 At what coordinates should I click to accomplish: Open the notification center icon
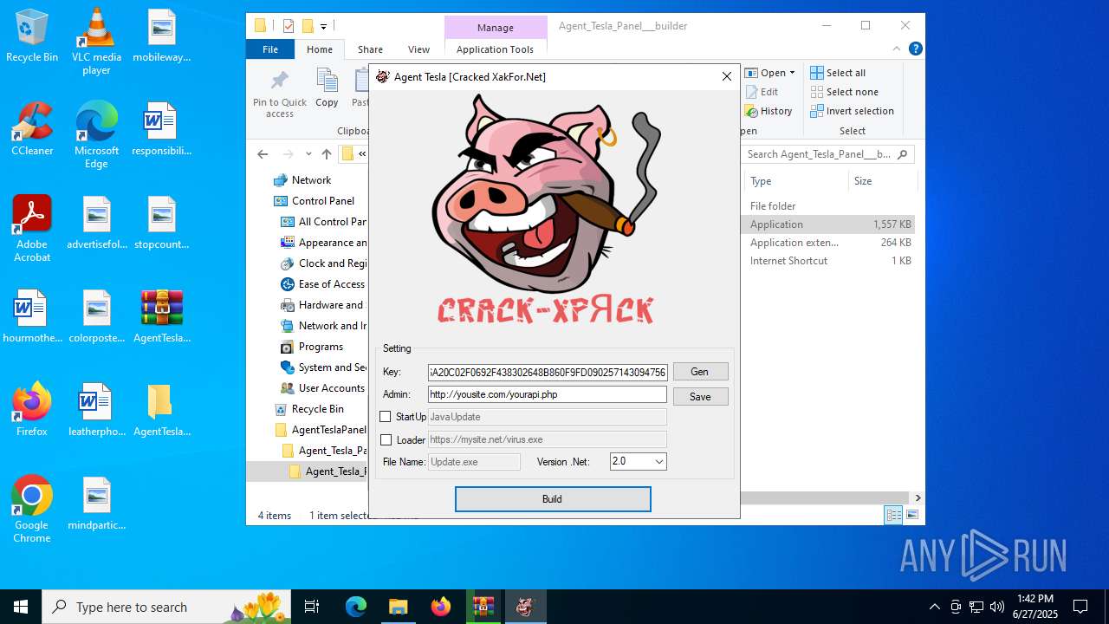point(1080,607)
